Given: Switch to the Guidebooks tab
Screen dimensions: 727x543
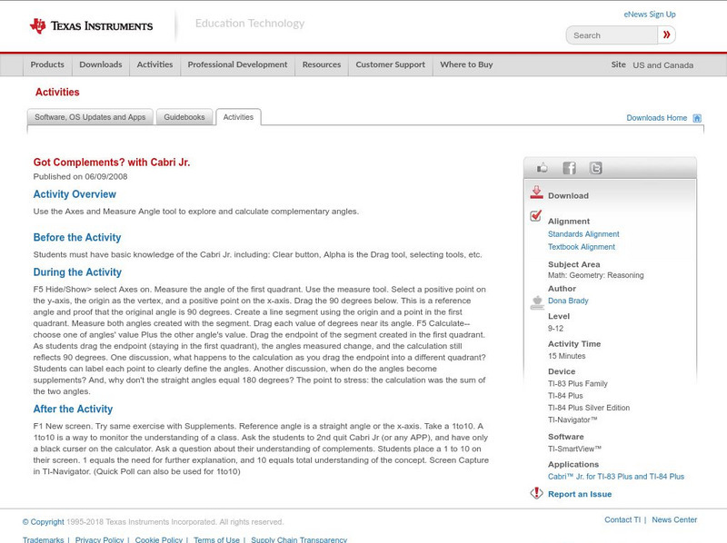Looking at the screenshot, I should click(x=184, y=117).
